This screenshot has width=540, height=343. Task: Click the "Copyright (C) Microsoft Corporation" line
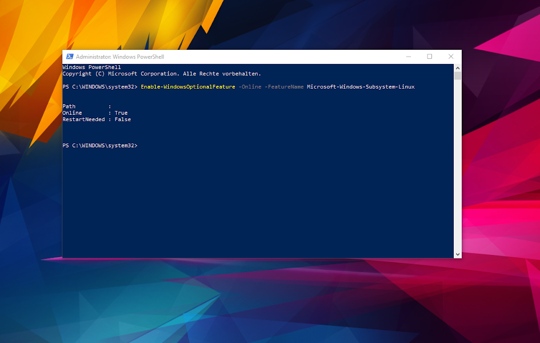162,74
